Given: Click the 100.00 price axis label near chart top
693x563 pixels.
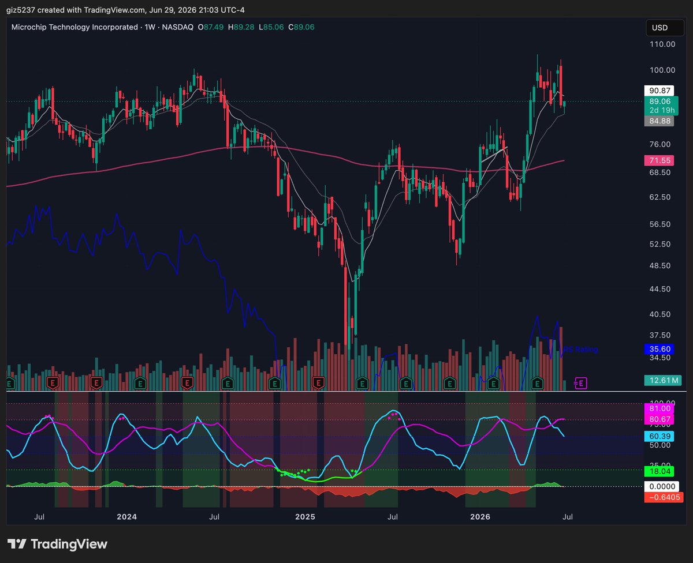Looking at the screenshot, I should (663, 70).
